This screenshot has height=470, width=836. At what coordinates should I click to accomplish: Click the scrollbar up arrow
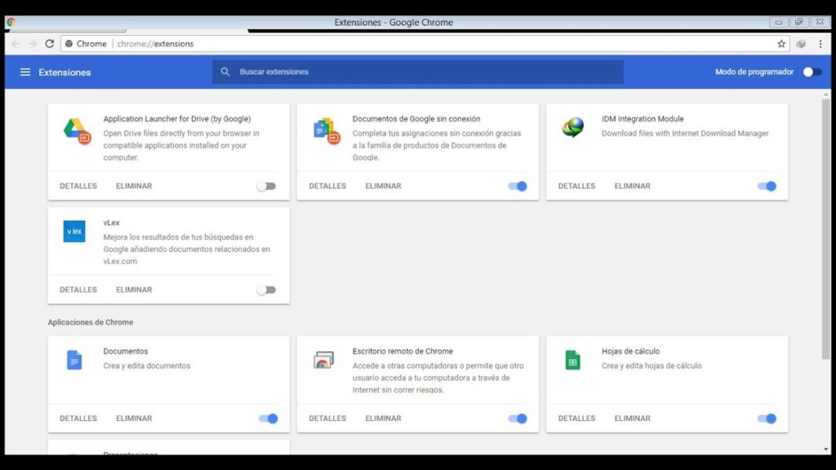pos(826,95)
